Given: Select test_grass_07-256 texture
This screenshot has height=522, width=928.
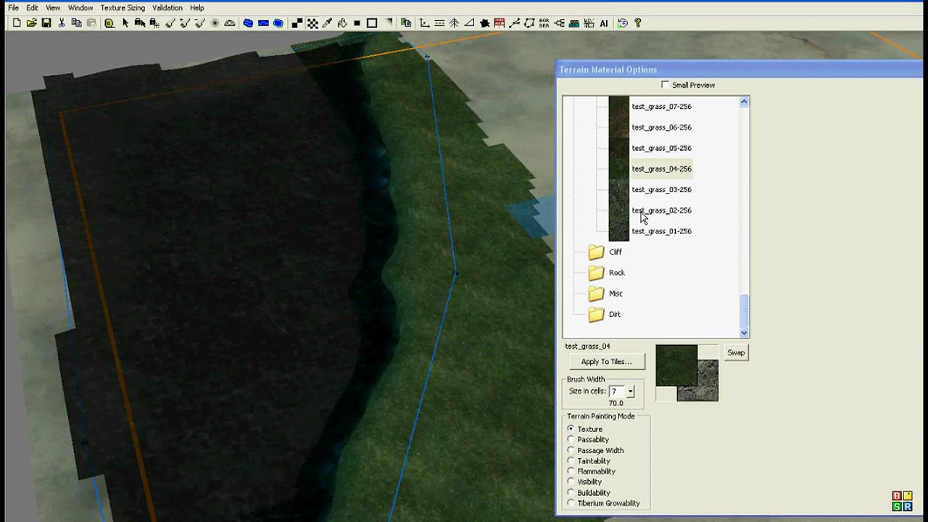Looking at the screenshot, I should (x=661, y=107).
